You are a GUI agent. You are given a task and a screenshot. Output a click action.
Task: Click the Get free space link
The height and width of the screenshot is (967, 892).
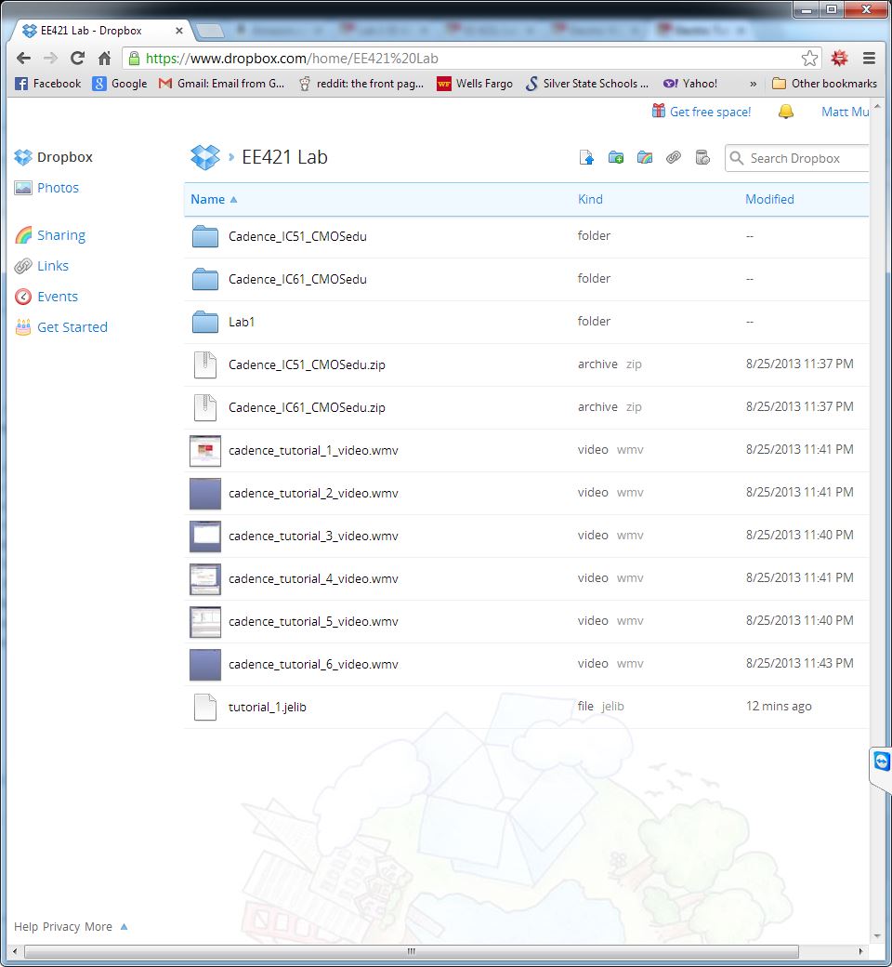coord(710,112)
